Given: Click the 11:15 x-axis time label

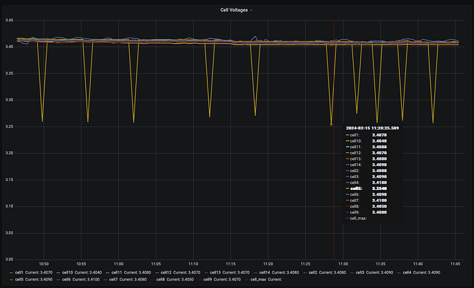Looking at the screenshot, I should (x=231, y=264).
